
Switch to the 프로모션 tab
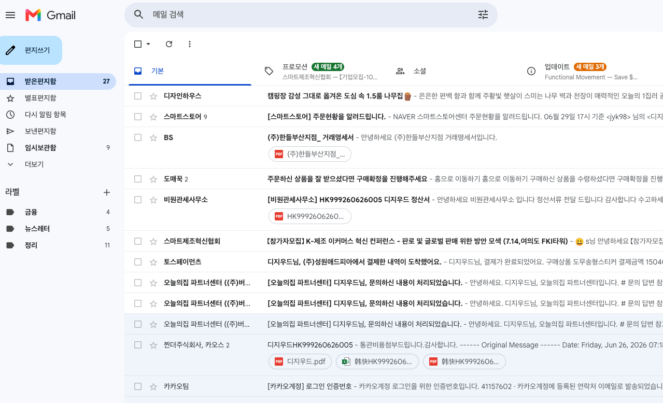[321, 71]
